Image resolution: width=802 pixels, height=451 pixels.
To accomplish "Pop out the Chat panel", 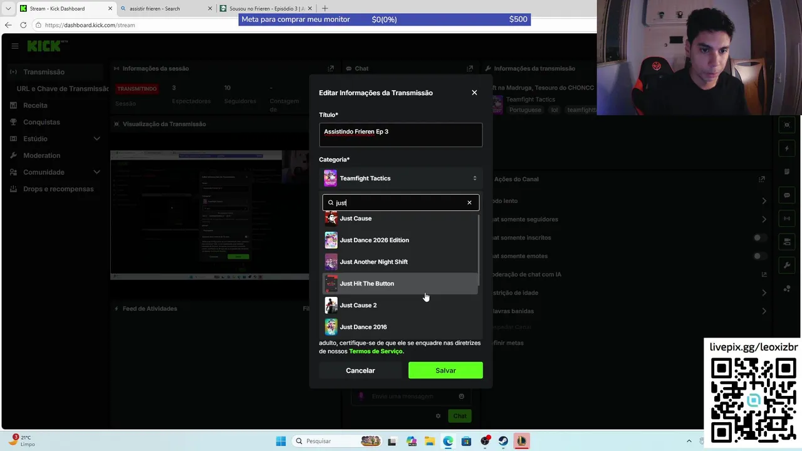I will [470, 68].
